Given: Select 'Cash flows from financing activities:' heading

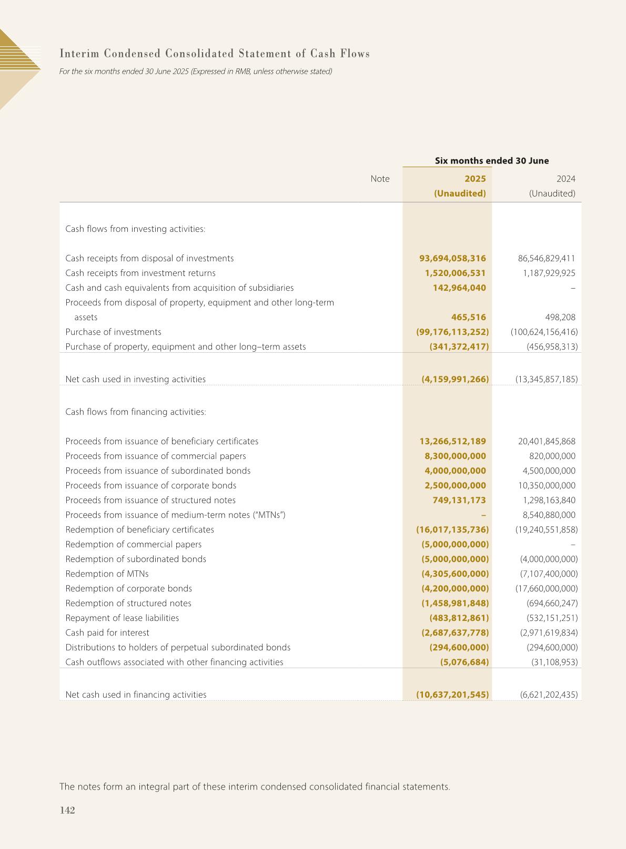Looking at the screenshot, I should click(136, 412).
